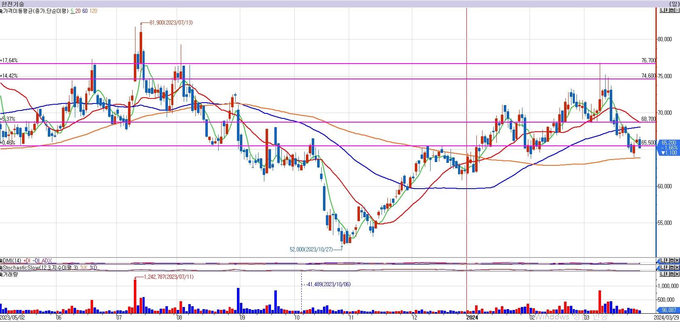Click the 한전기술 stock title
Screen dimensions: 680x322
click(x=13, y=4)
